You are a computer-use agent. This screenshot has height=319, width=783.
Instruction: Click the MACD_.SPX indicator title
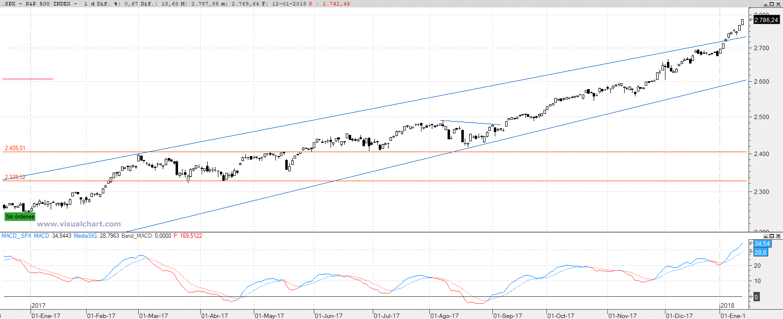coord(16,236)
